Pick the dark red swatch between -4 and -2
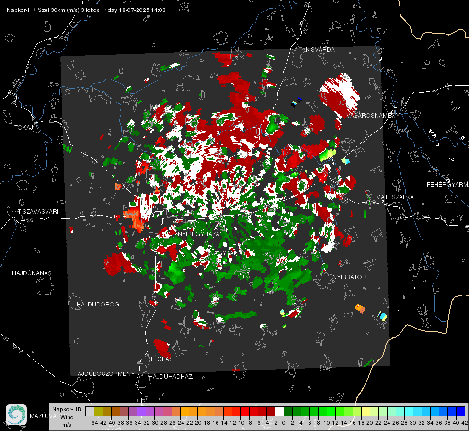This screenshot has width=469, height=431. 271,411
